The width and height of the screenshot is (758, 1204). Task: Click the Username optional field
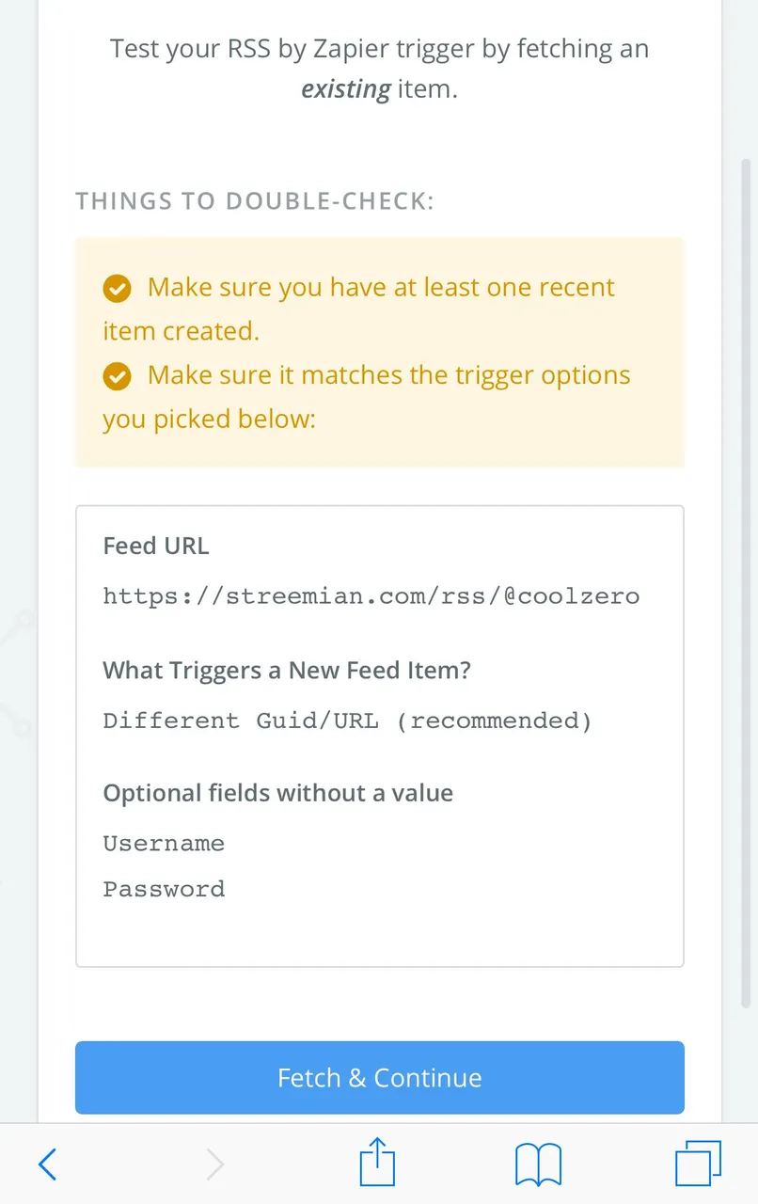[164, 844]
